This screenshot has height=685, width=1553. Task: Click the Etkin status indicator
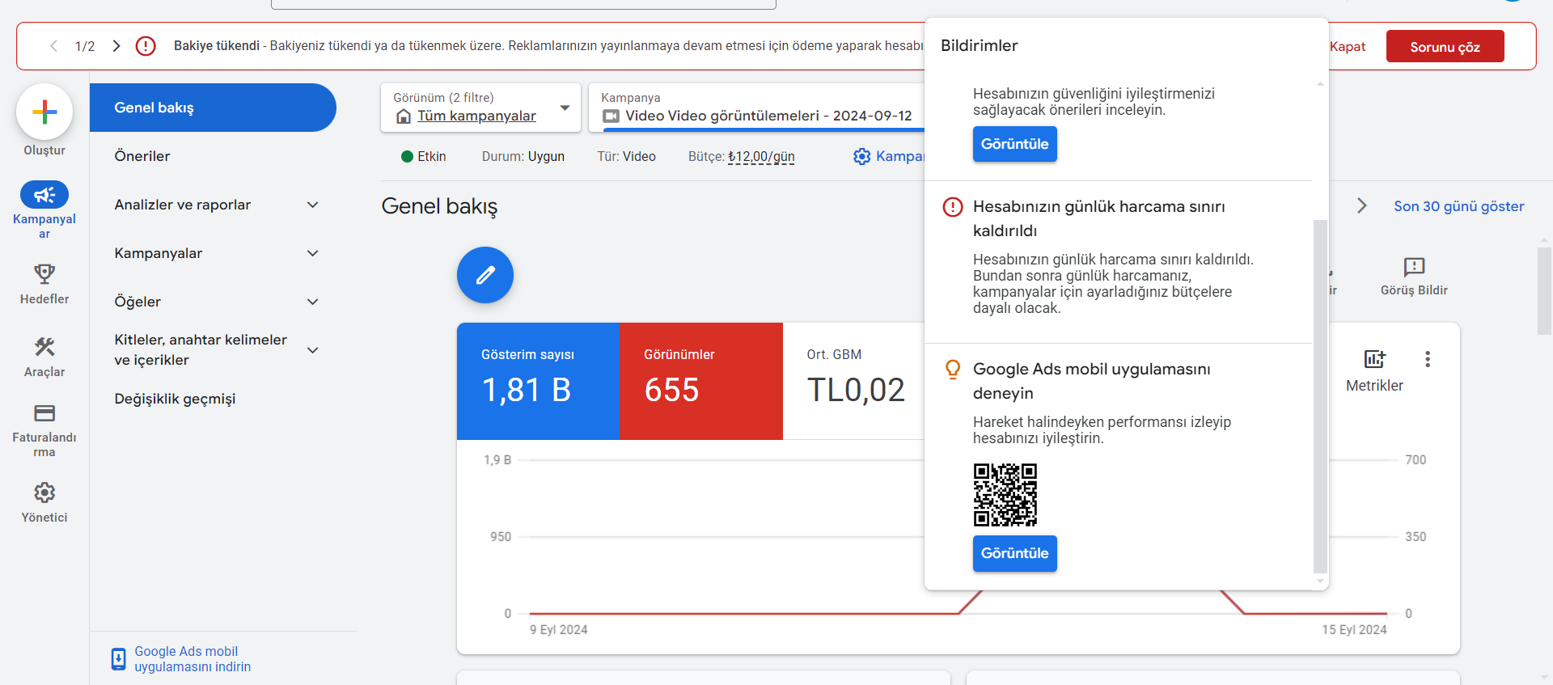tap(424, 156)
